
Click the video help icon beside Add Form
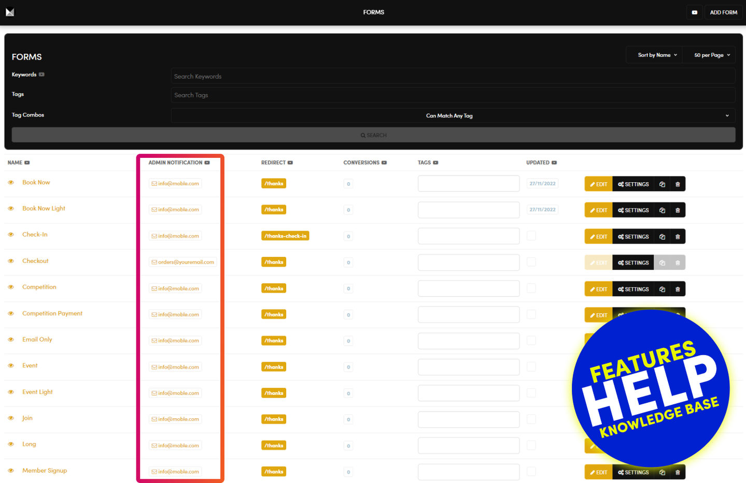click(694, 12)
